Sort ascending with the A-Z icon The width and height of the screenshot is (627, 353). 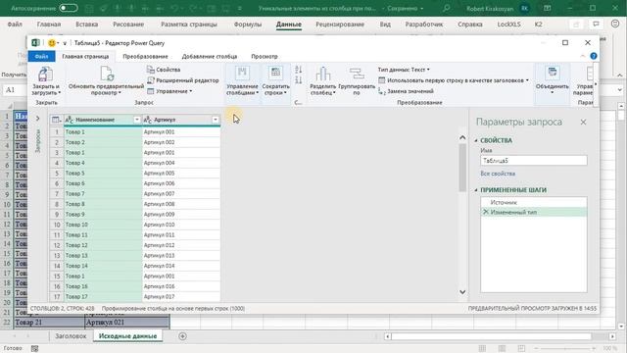(298, 70)
